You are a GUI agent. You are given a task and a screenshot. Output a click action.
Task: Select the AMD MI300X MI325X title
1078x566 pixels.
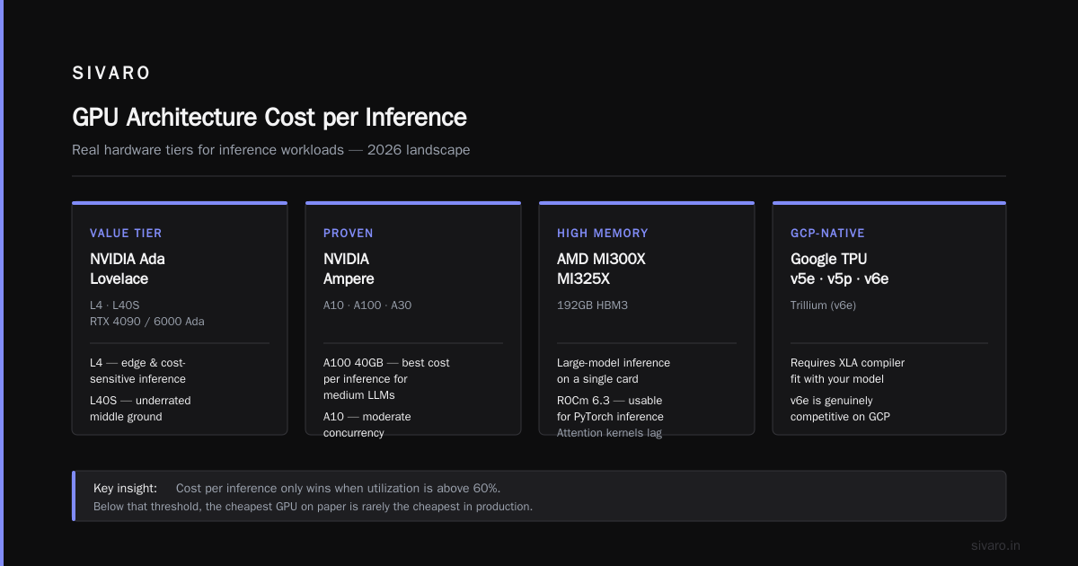601,269
